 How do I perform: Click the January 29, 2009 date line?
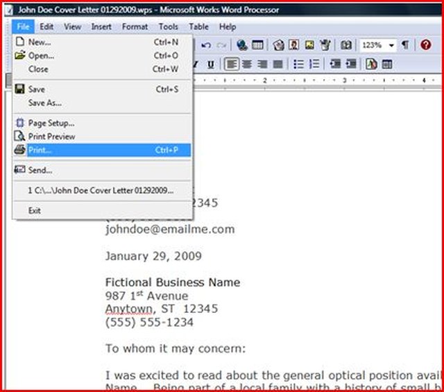153,256
